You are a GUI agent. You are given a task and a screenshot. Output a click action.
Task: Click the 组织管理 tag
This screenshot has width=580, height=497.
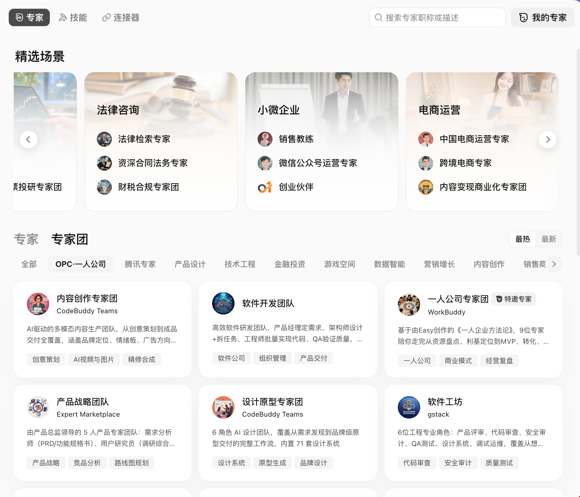[x=273, y=358]
